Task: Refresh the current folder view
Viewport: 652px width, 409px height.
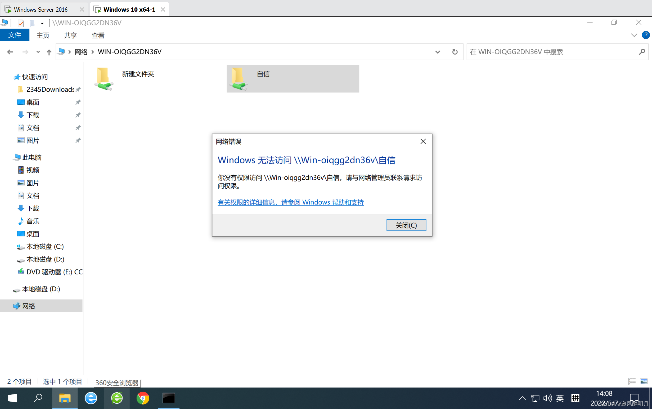Action: pos(455,52)
